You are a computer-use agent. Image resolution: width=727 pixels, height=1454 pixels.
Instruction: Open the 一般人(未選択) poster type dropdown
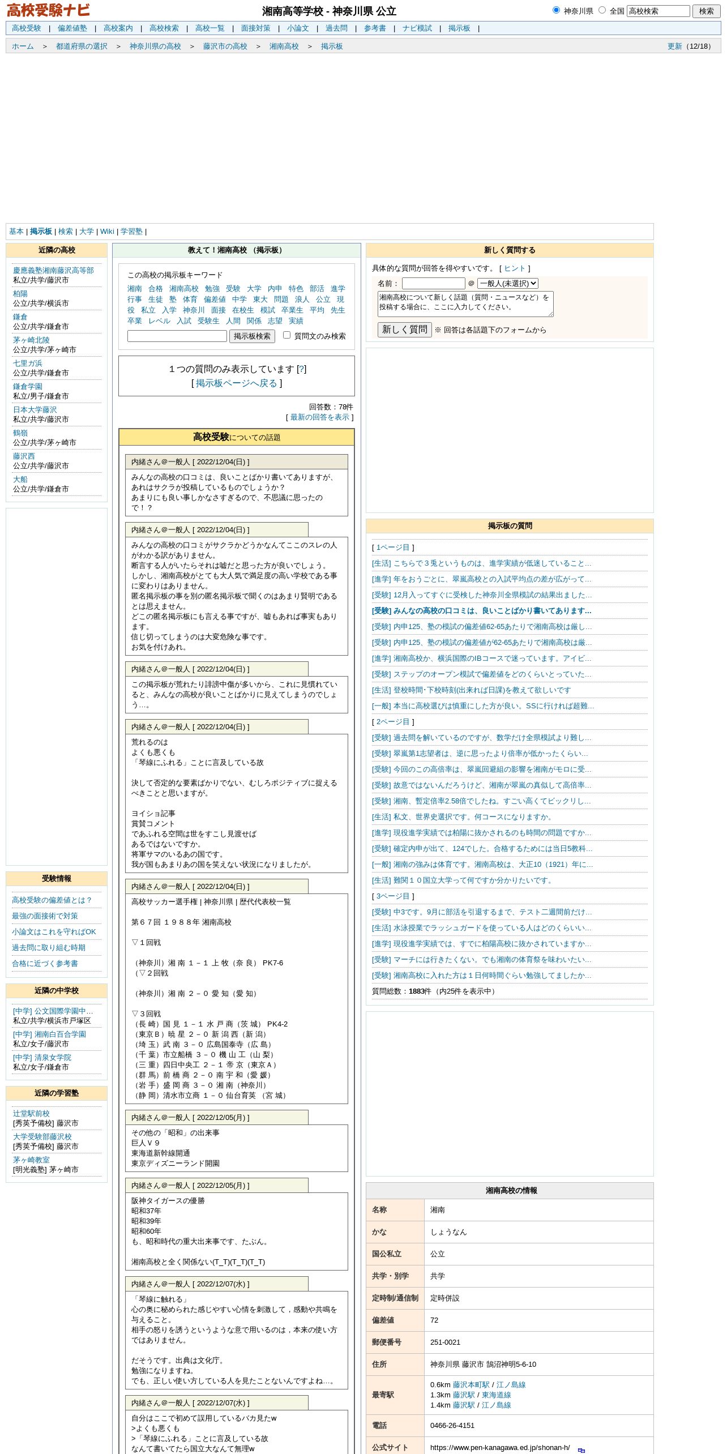(507, 283)
